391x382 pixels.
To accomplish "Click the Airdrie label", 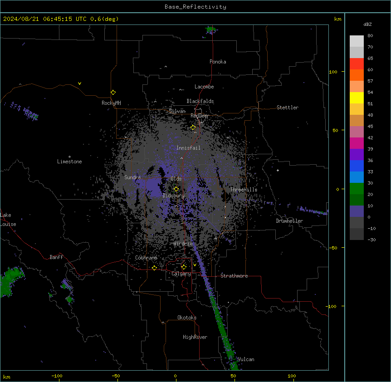I will [183, 244].
